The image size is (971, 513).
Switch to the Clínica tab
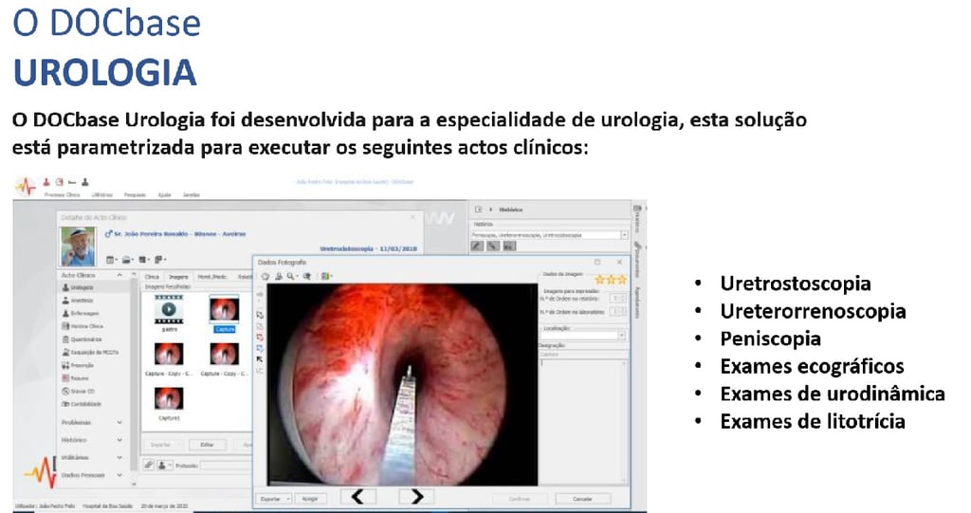click(152, 277)
